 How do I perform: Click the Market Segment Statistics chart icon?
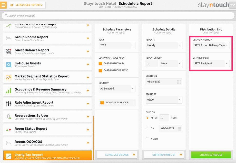pyautogui.click(x=8, y=78)
